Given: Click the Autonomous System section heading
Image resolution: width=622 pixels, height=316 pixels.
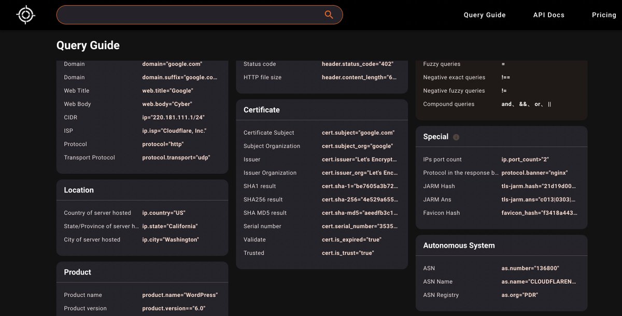Looking at the screenshot, I should point(459,246).
